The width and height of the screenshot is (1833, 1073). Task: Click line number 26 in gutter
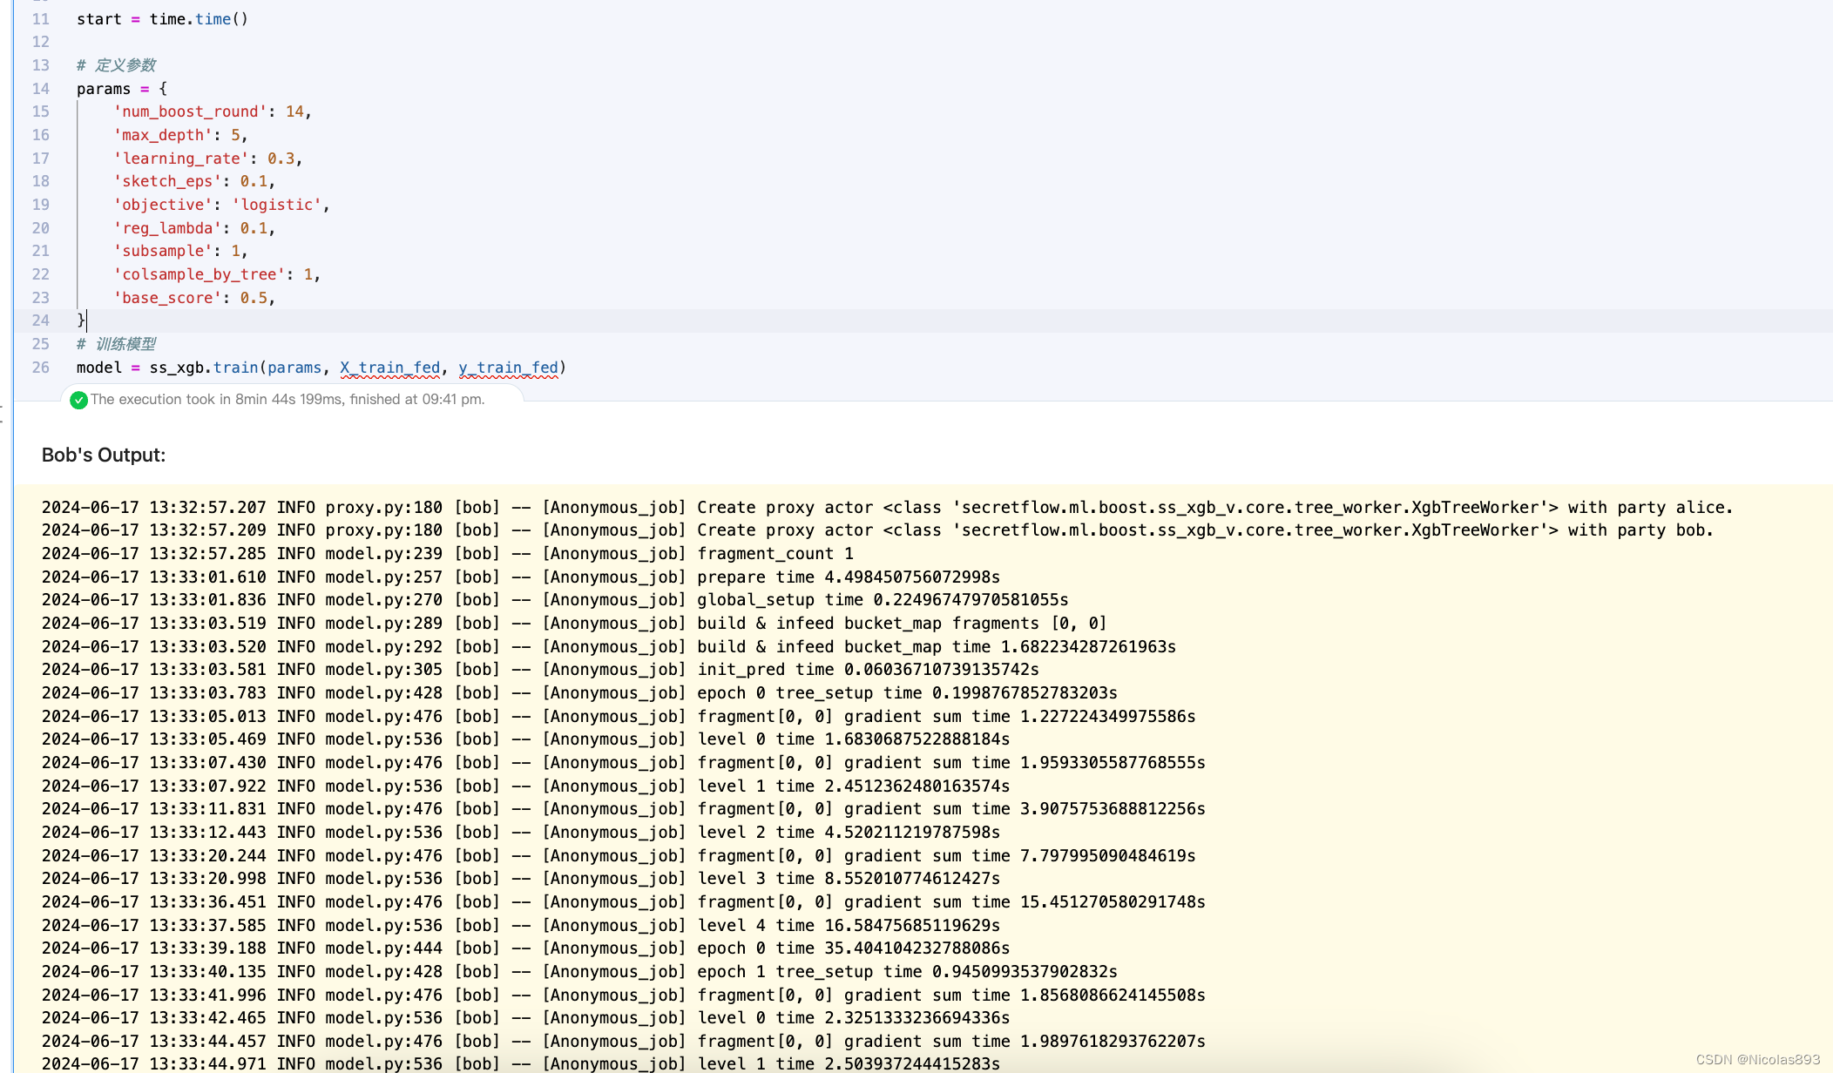point(41,368)
